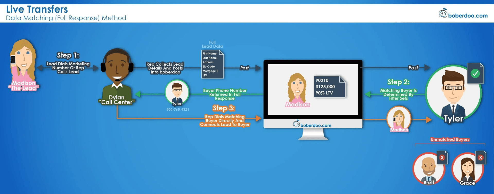
Task: Click the 'Unmatched Buyers' label
Action: (x=450, y=139)
